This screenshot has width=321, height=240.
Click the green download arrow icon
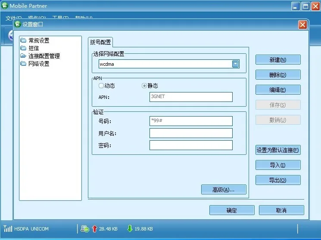tap(130, 228)
